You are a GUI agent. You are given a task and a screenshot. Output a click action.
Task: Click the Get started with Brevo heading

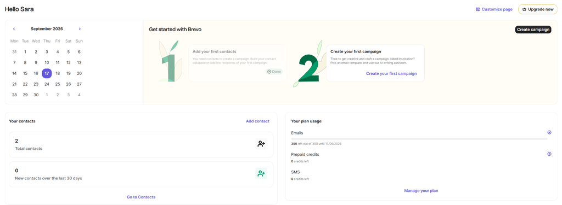pyautogui.click(x=175, y=30)
